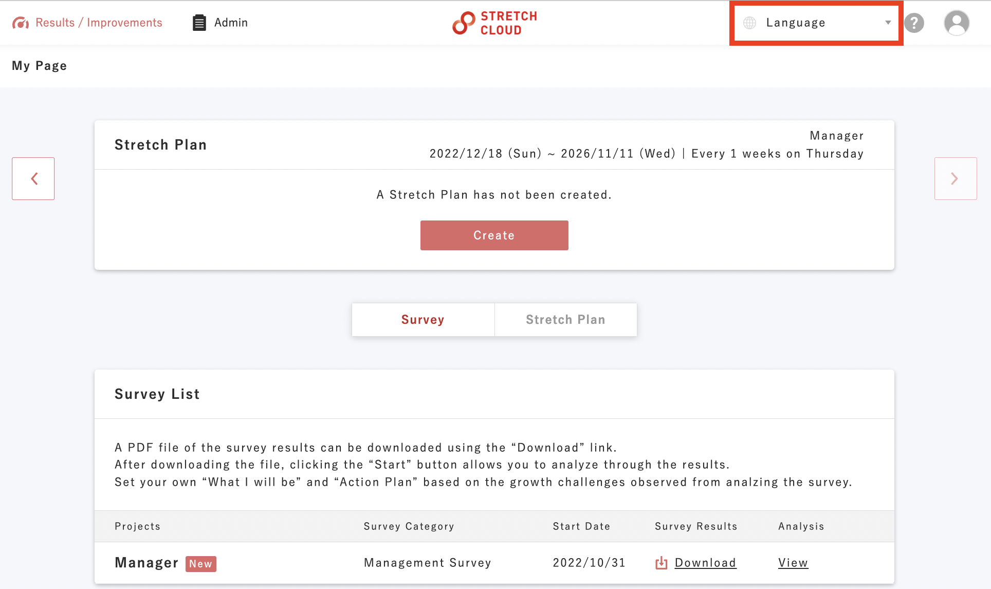
Task: Go to next Stretch Plan with right arrow
Action: pos(956,178)
